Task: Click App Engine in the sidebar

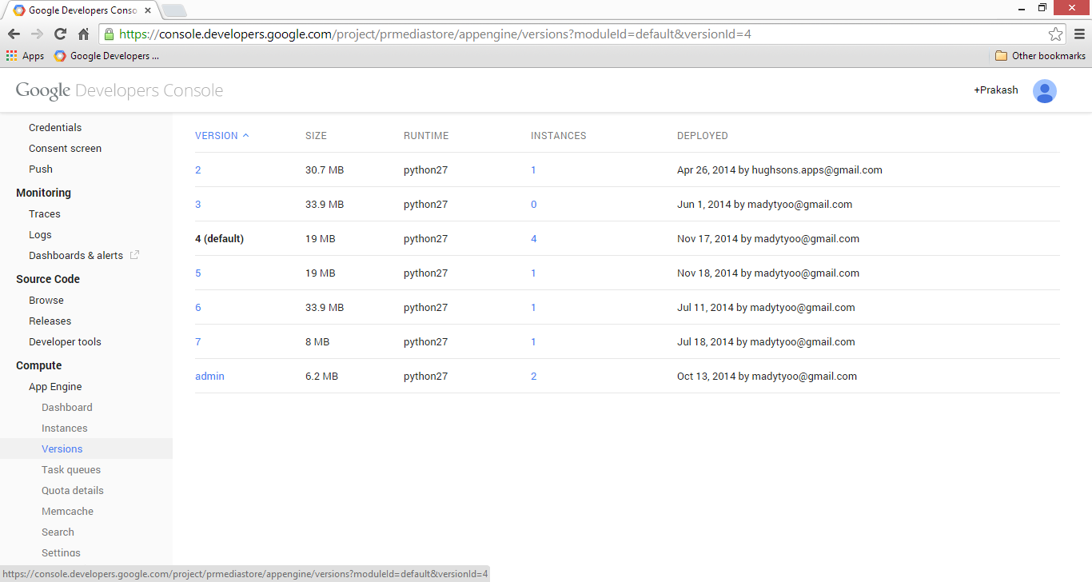Action: coord(55,387)
